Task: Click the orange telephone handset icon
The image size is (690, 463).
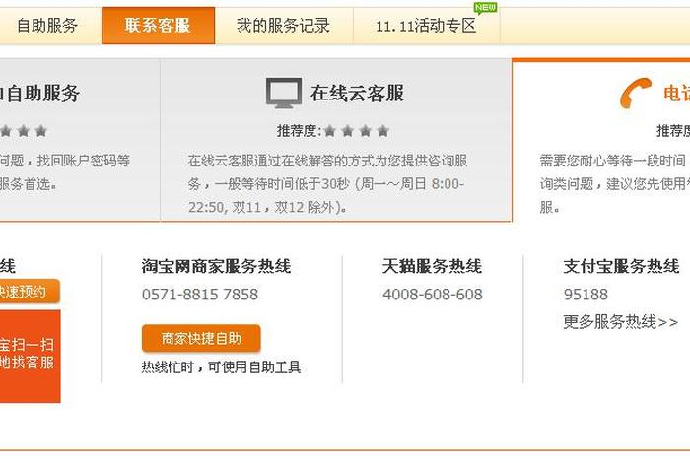Action: pyautogui.click(x=636, y=93)
